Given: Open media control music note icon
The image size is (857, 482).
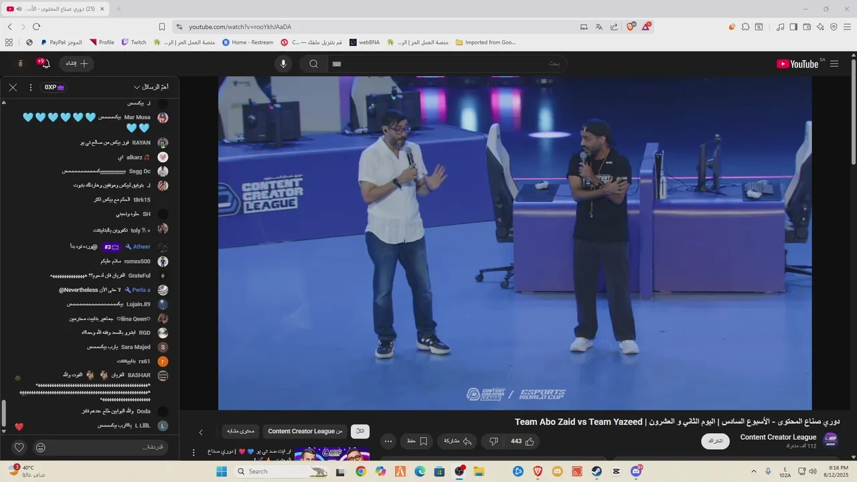Looking at the screenshot, I should point(780,27).
